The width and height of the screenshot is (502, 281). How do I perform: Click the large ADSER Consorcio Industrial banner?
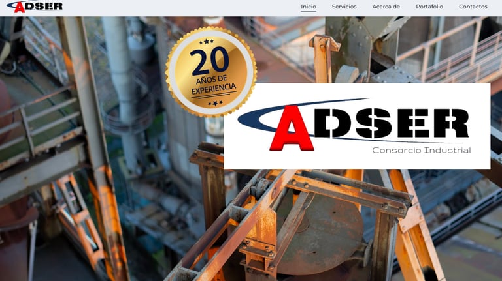(357, 126)
